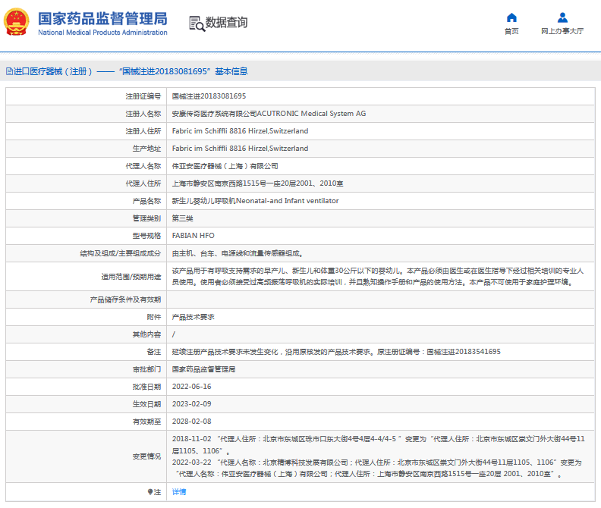Click the 变更情况 row label
This screenshot has width=601, height=508.
coord(146,456)
